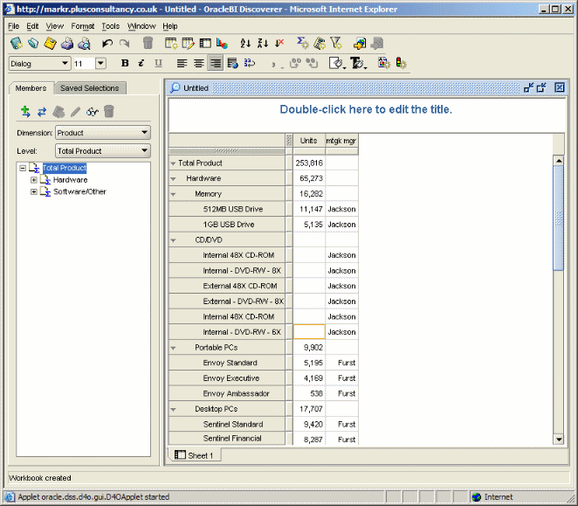Click the background fill color bucket button
The image size is (578, 506).
[336, 63]
